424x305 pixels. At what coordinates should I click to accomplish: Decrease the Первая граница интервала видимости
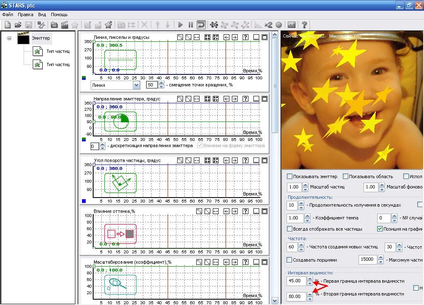(x=310, y=284)
